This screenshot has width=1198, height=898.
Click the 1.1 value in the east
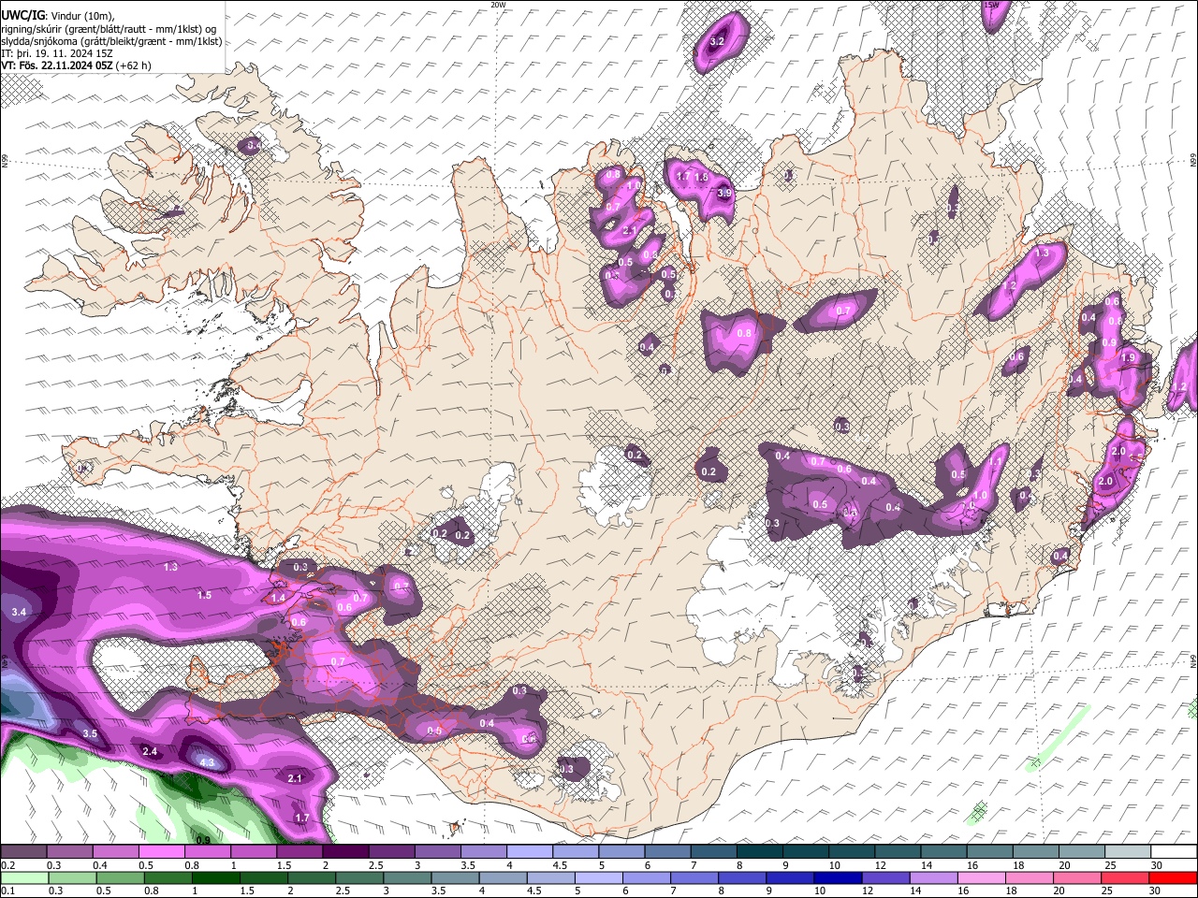996,461
